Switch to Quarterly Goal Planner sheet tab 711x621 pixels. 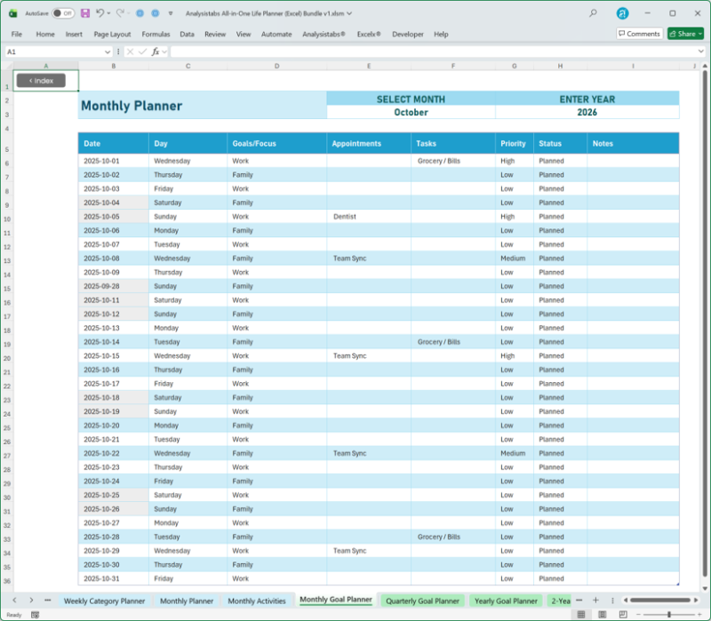tap(422, 601)
